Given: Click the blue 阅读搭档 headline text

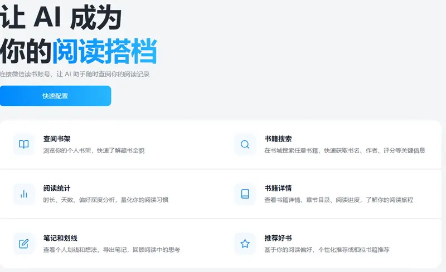Looking at the screenshot, I should pyautogui.click(x=105, y=51).
